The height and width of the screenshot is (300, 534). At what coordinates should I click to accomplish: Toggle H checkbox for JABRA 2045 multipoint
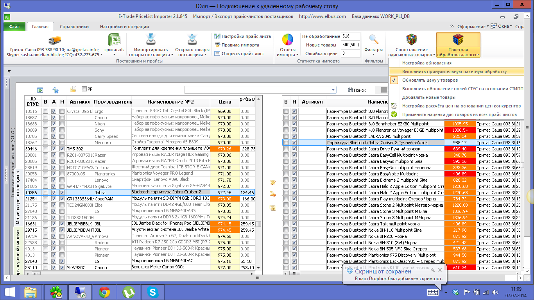coord(294,136)
